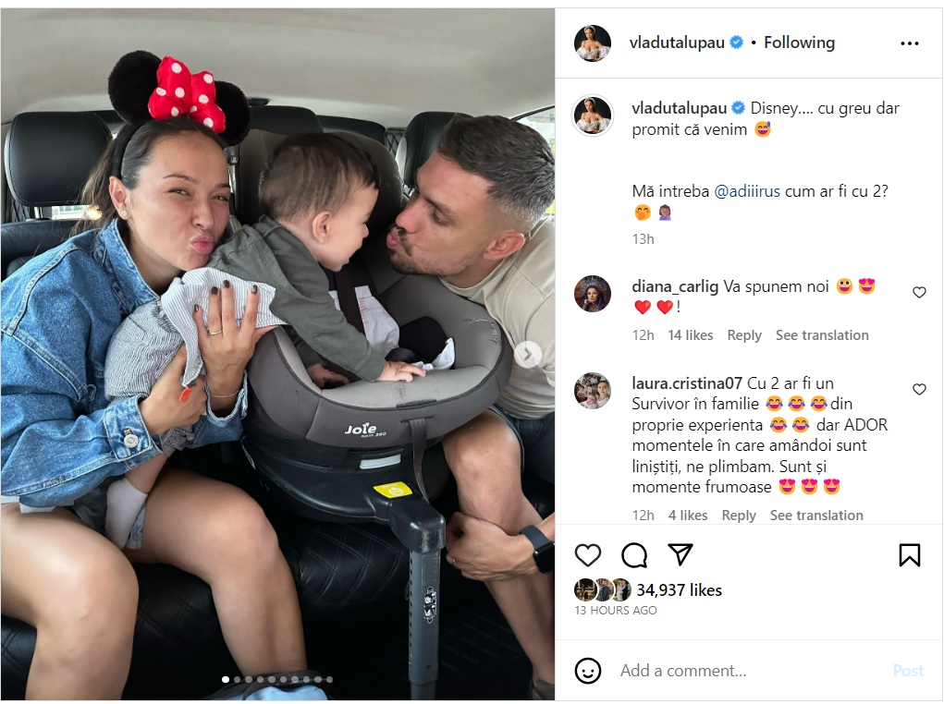The image size is (944, 704).
Task: Like the post with the heart icon
Action: coord(588,554)
